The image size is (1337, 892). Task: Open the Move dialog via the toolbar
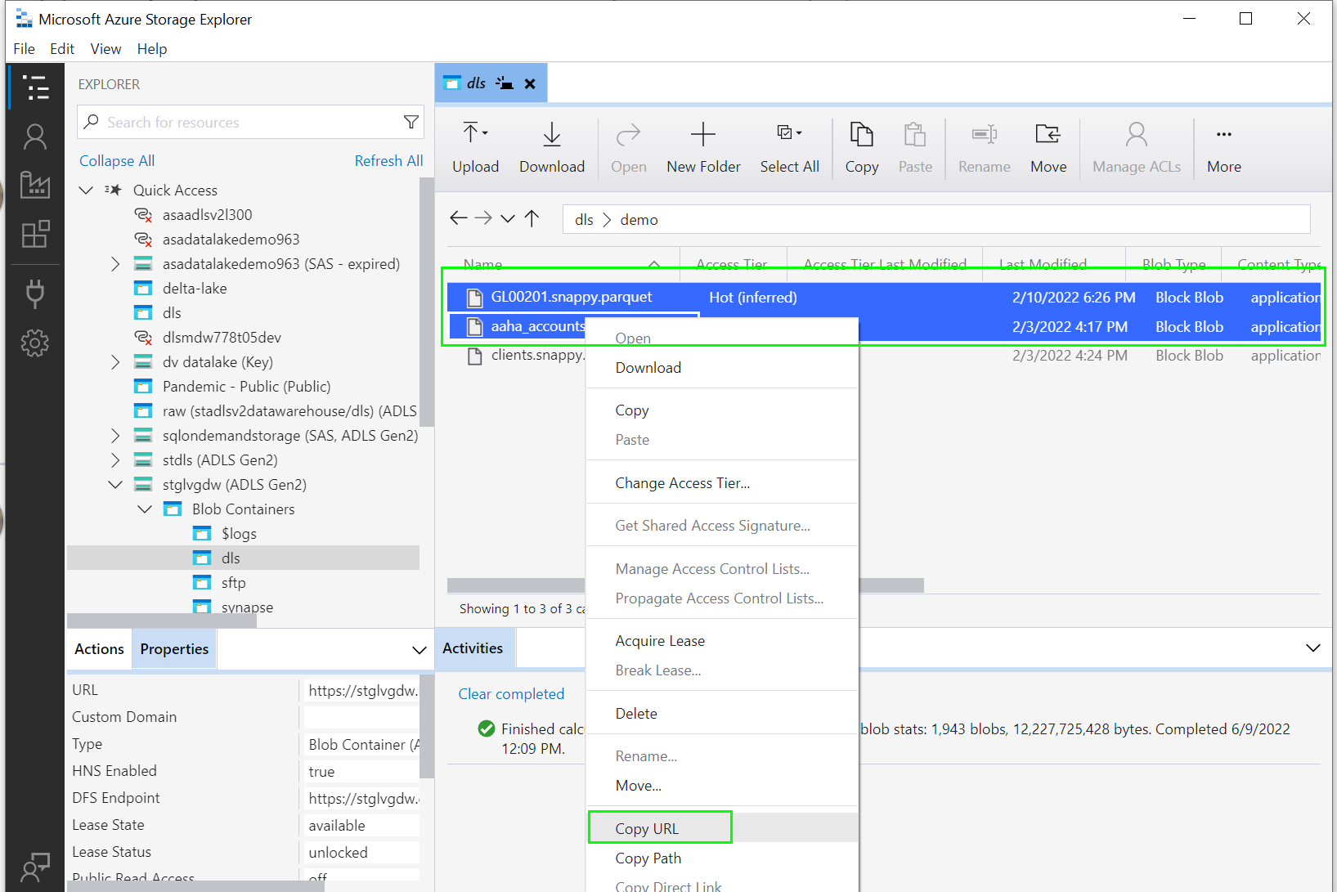pyautogui.click(x=1048, y=147)
